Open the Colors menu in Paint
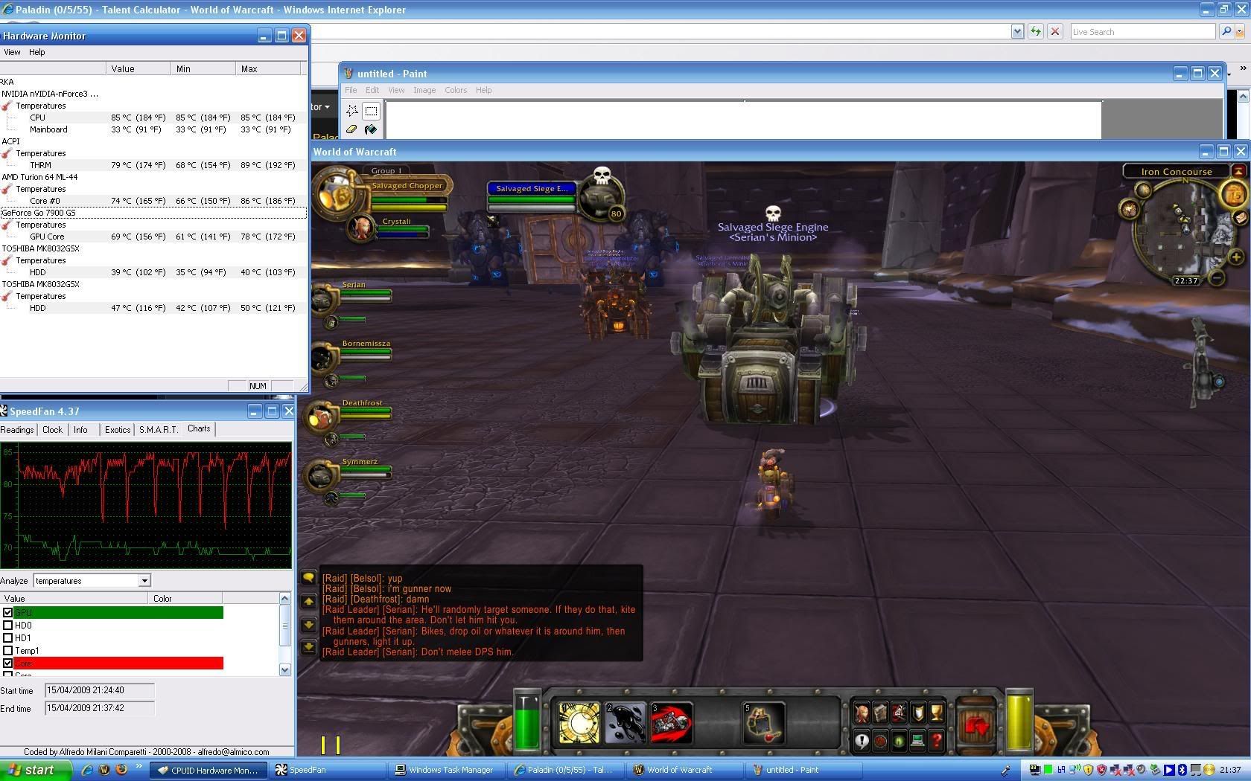This screenshot has width=1251, height=781. click(x=456, y=90)
